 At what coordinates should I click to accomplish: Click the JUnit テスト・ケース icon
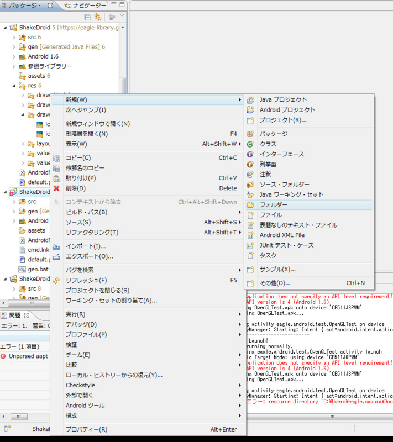point(250,245)
